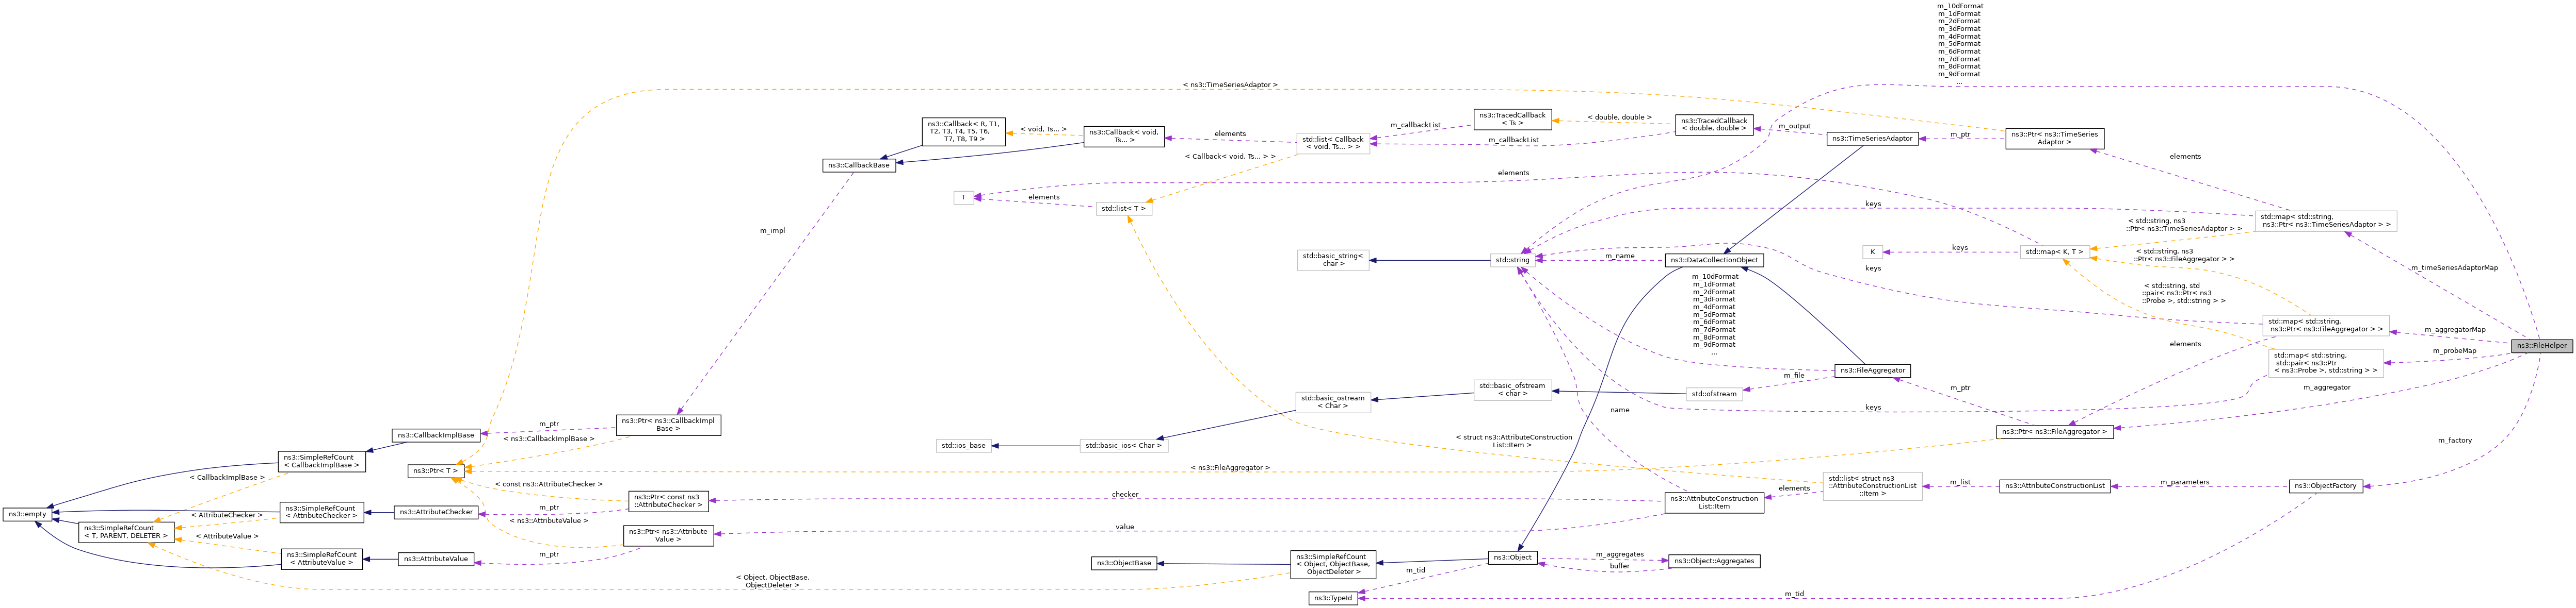The image size is (2576, 608).
Task: Open the ns3::FileHelper node
Action: (x=2541, y=345)
